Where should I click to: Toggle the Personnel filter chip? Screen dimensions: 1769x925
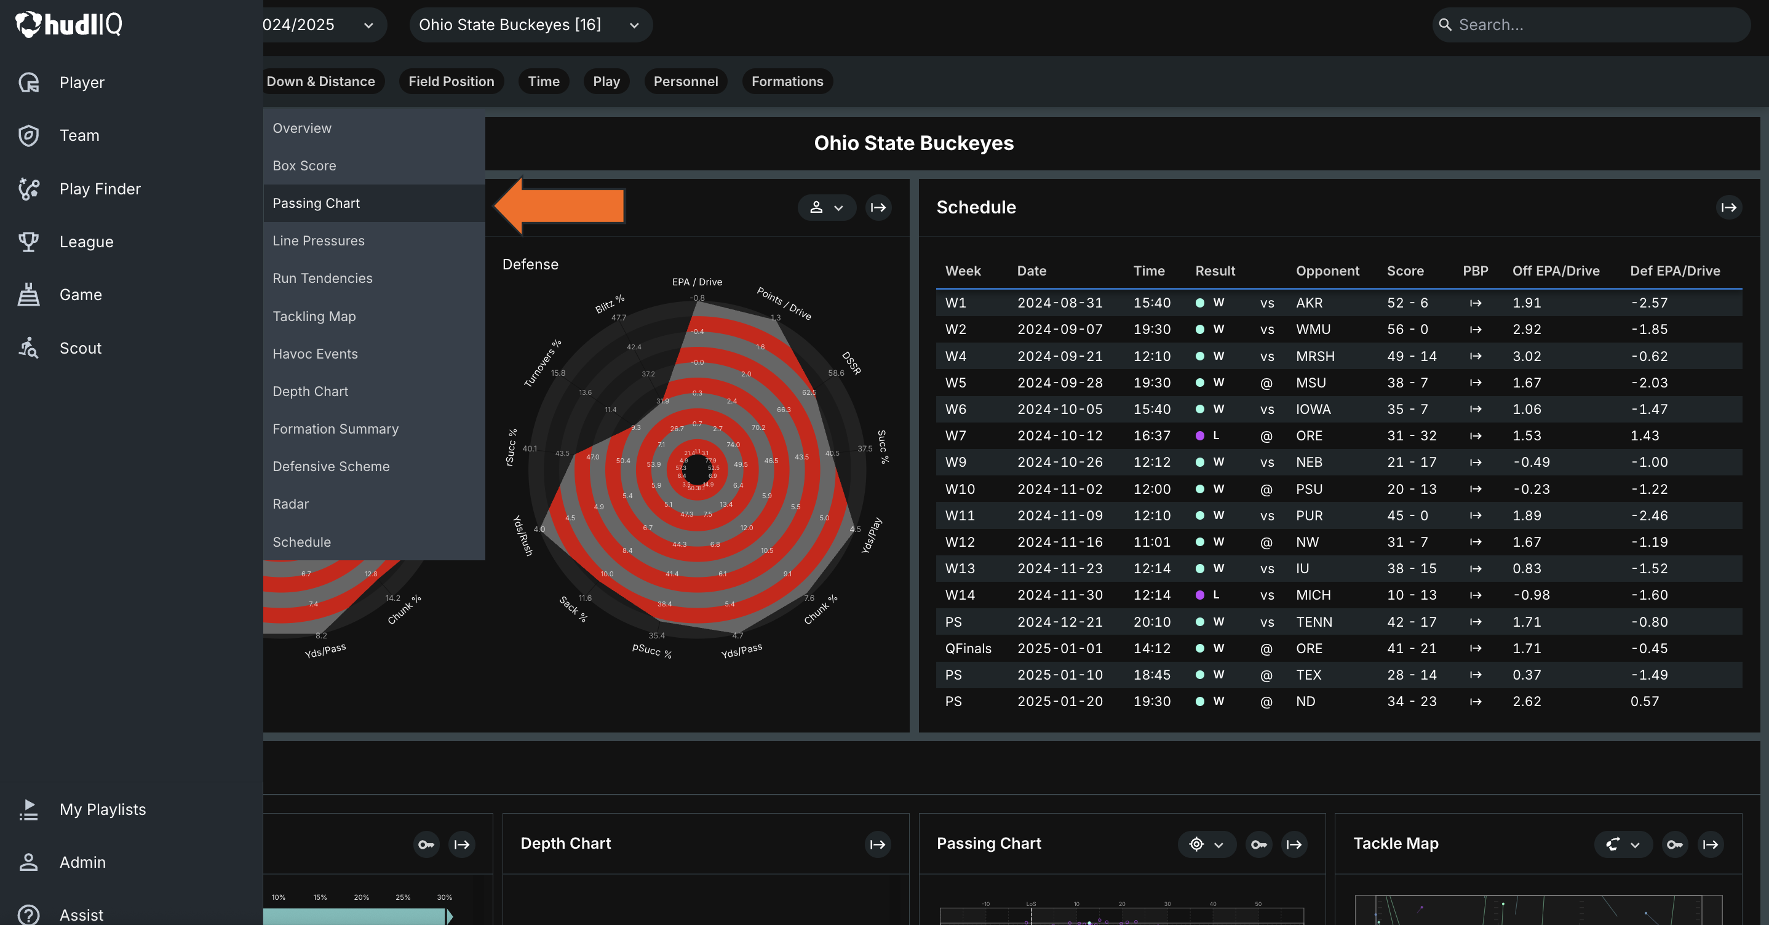point(685,81)
